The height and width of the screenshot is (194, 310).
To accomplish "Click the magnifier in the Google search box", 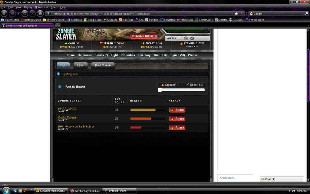I will pos(306,14).
